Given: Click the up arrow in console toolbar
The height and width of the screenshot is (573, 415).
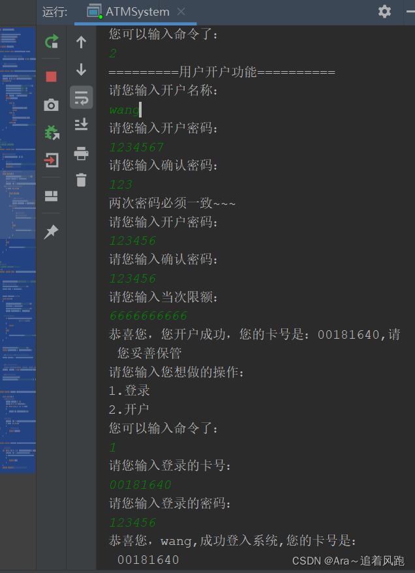Looking at the screenshot, I should point(81,42).
